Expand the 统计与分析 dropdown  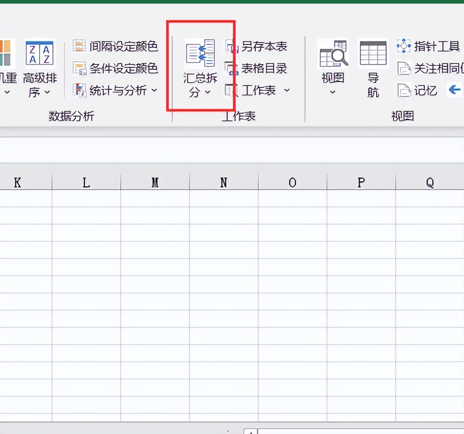153,90
